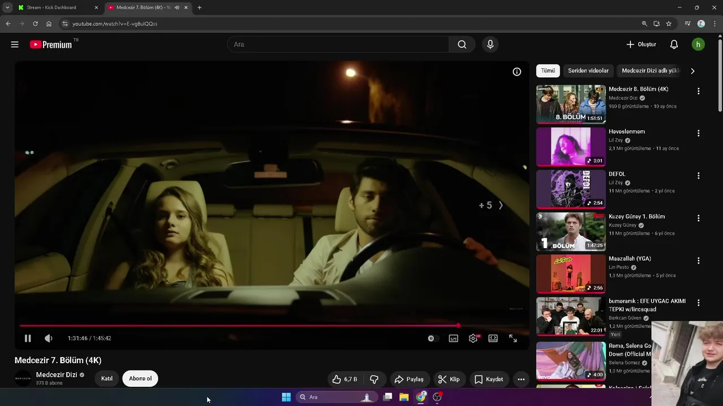Dislike the video
This screenshot has width=723, height=406.
374,379
